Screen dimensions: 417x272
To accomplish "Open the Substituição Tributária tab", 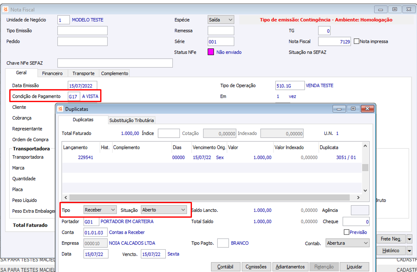I will [131, 120].
